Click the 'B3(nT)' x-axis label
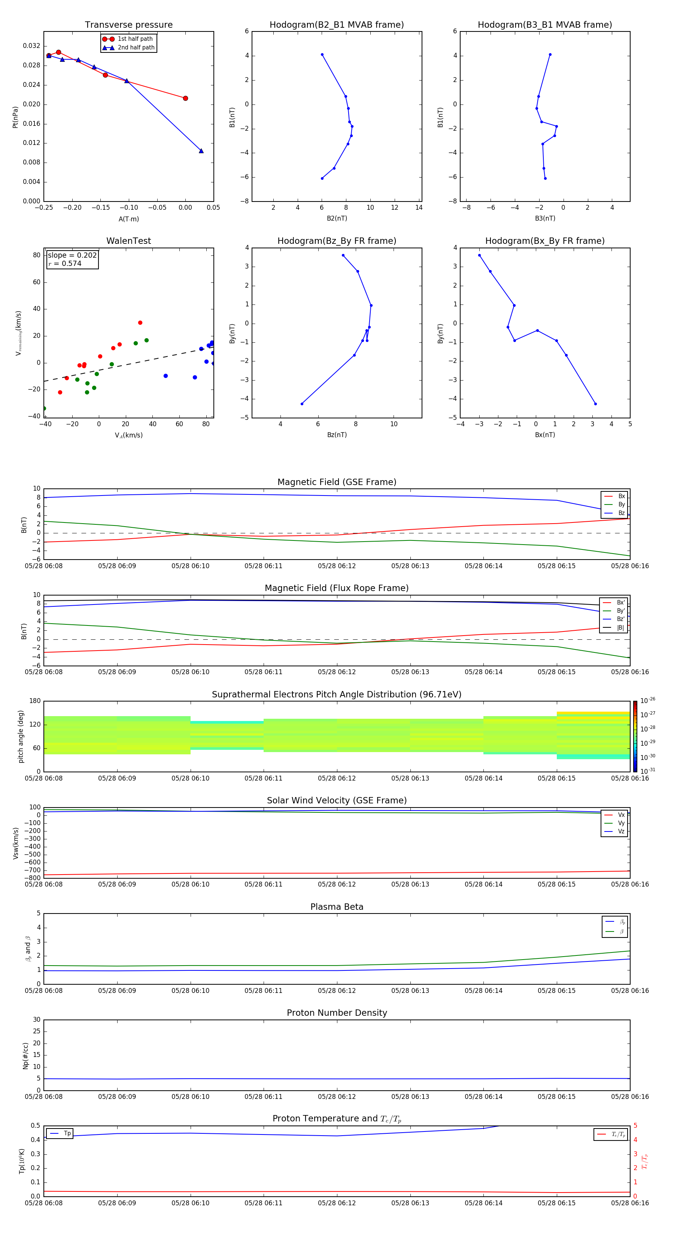 (545, 218)
